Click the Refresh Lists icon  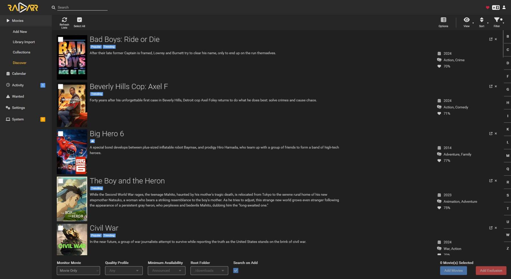(x=64, y=20)
